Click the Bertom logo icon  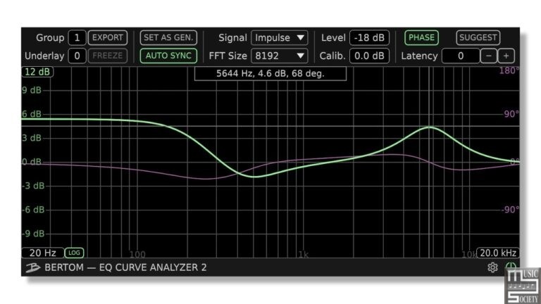[33, 267]
